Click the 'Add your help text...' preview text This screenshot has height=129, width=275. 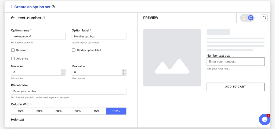click(x=218, y=69)
